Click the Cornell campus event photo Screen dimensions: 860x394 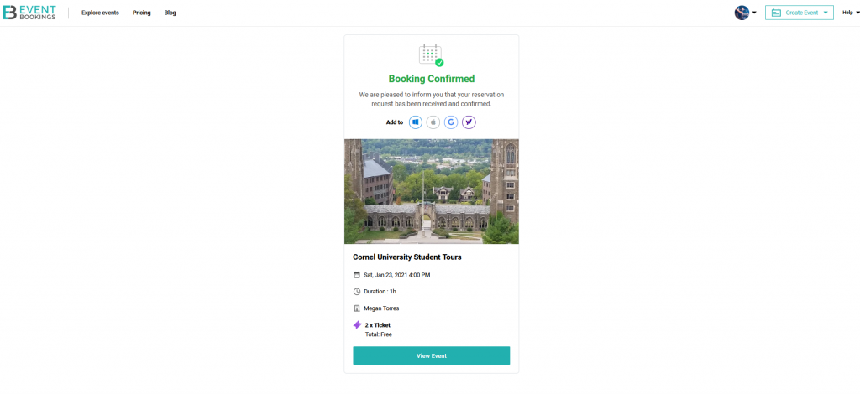click(431, 191)
